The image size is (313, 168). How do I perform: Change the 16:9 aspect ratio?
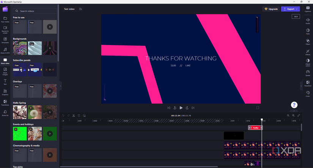click(x=296, y=17)
